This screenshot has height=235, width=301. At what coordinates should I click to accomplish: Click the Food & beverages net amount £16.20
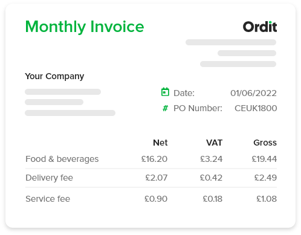coord(154,159)
